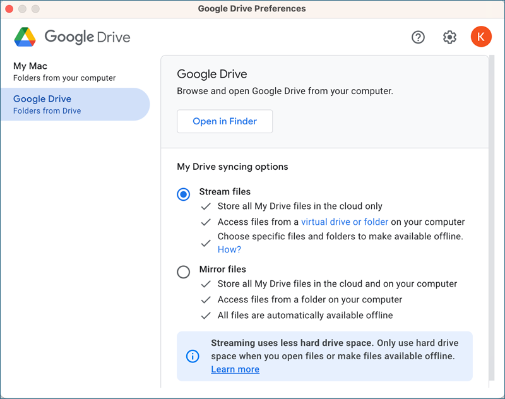
Task: Select Google Drive sidebar section
Action: click(x=75, y=104)
